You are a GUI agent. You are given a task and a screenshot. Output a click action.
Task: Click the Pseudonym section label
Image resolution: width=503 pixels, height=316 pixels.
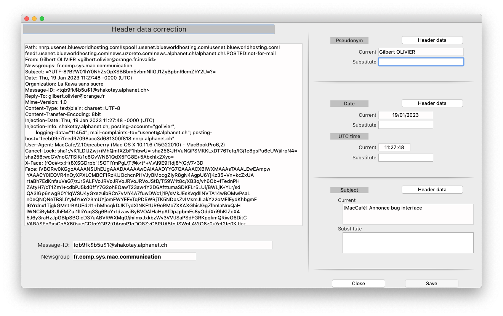pos(349,40)
